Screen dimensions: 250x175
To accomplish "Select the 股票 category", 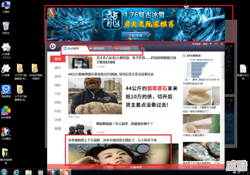I will tap(58, 128).
